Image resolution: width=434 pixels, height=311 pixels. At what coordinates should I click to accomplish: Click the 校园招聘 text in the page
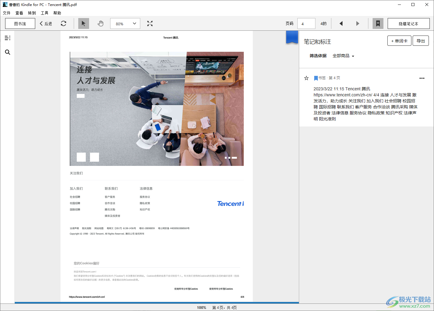(75, 203)
